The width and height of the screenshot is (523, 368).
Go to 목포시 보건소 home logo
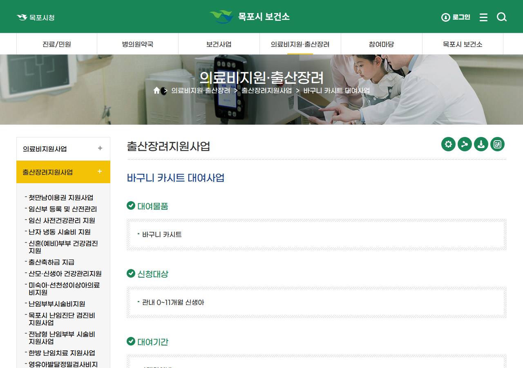[250, 17]
